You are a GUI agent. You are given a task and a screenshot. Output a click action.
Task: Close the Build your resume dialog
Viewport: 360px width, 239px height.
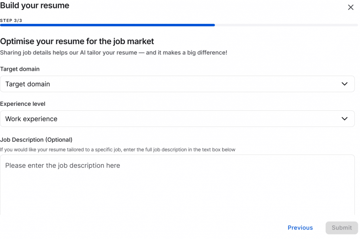coord(351,7)
